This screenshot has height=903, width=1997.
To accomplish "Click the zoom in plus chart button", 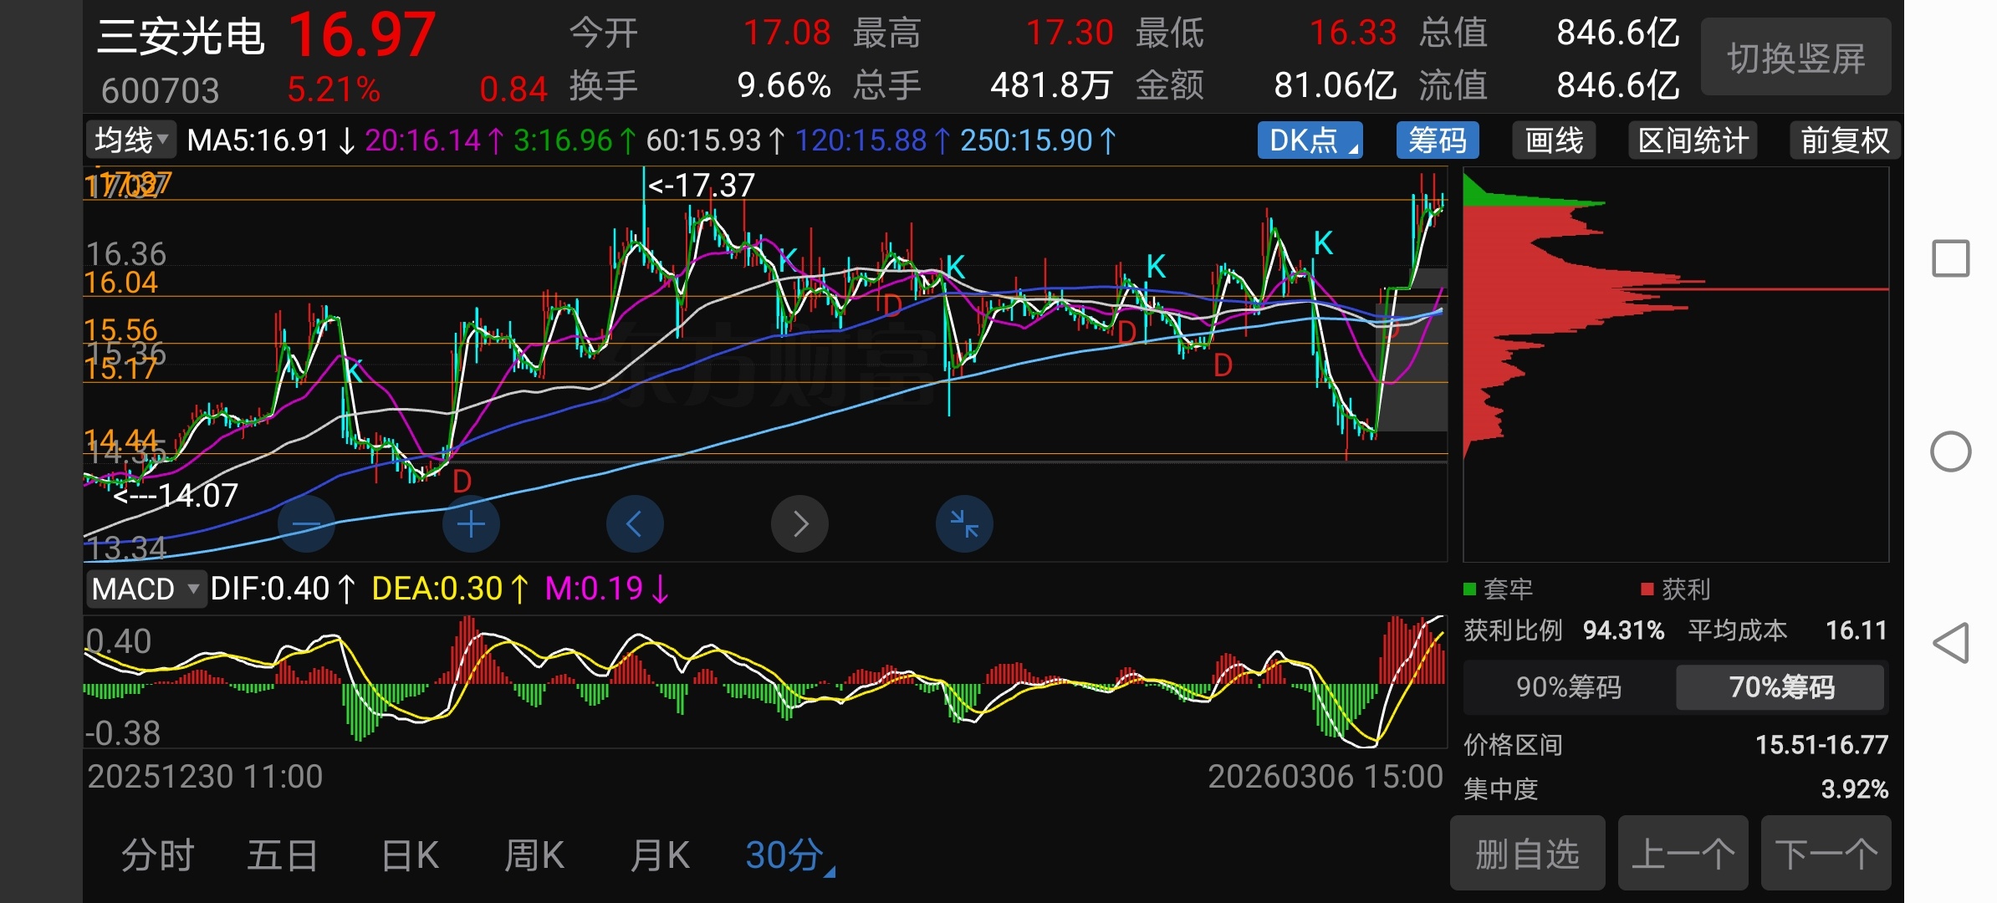I will 471,524.
